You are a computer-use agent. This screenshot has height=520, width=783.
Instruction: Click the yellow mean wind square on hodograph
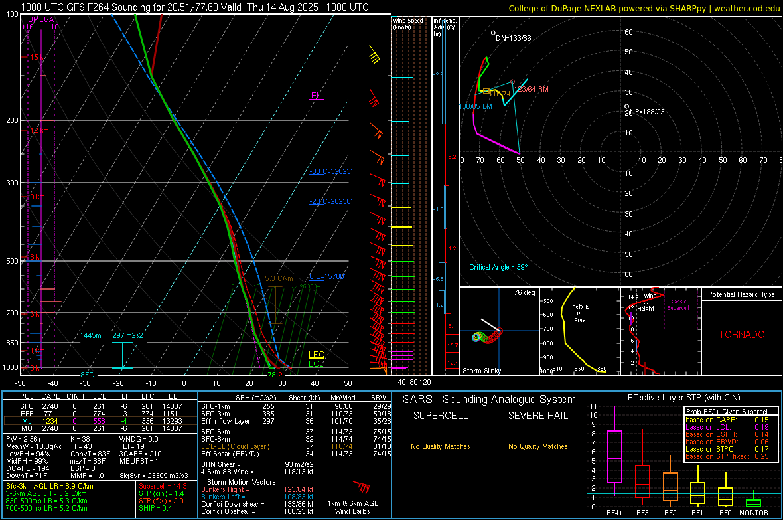pyautogui.click(x=486, y=91)
